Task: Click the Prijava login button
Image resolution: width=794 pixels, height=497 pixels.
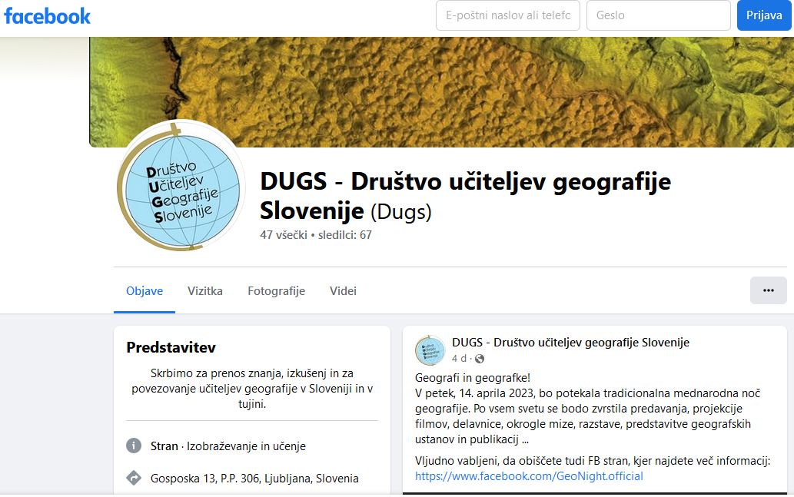Action: point(763,15)
